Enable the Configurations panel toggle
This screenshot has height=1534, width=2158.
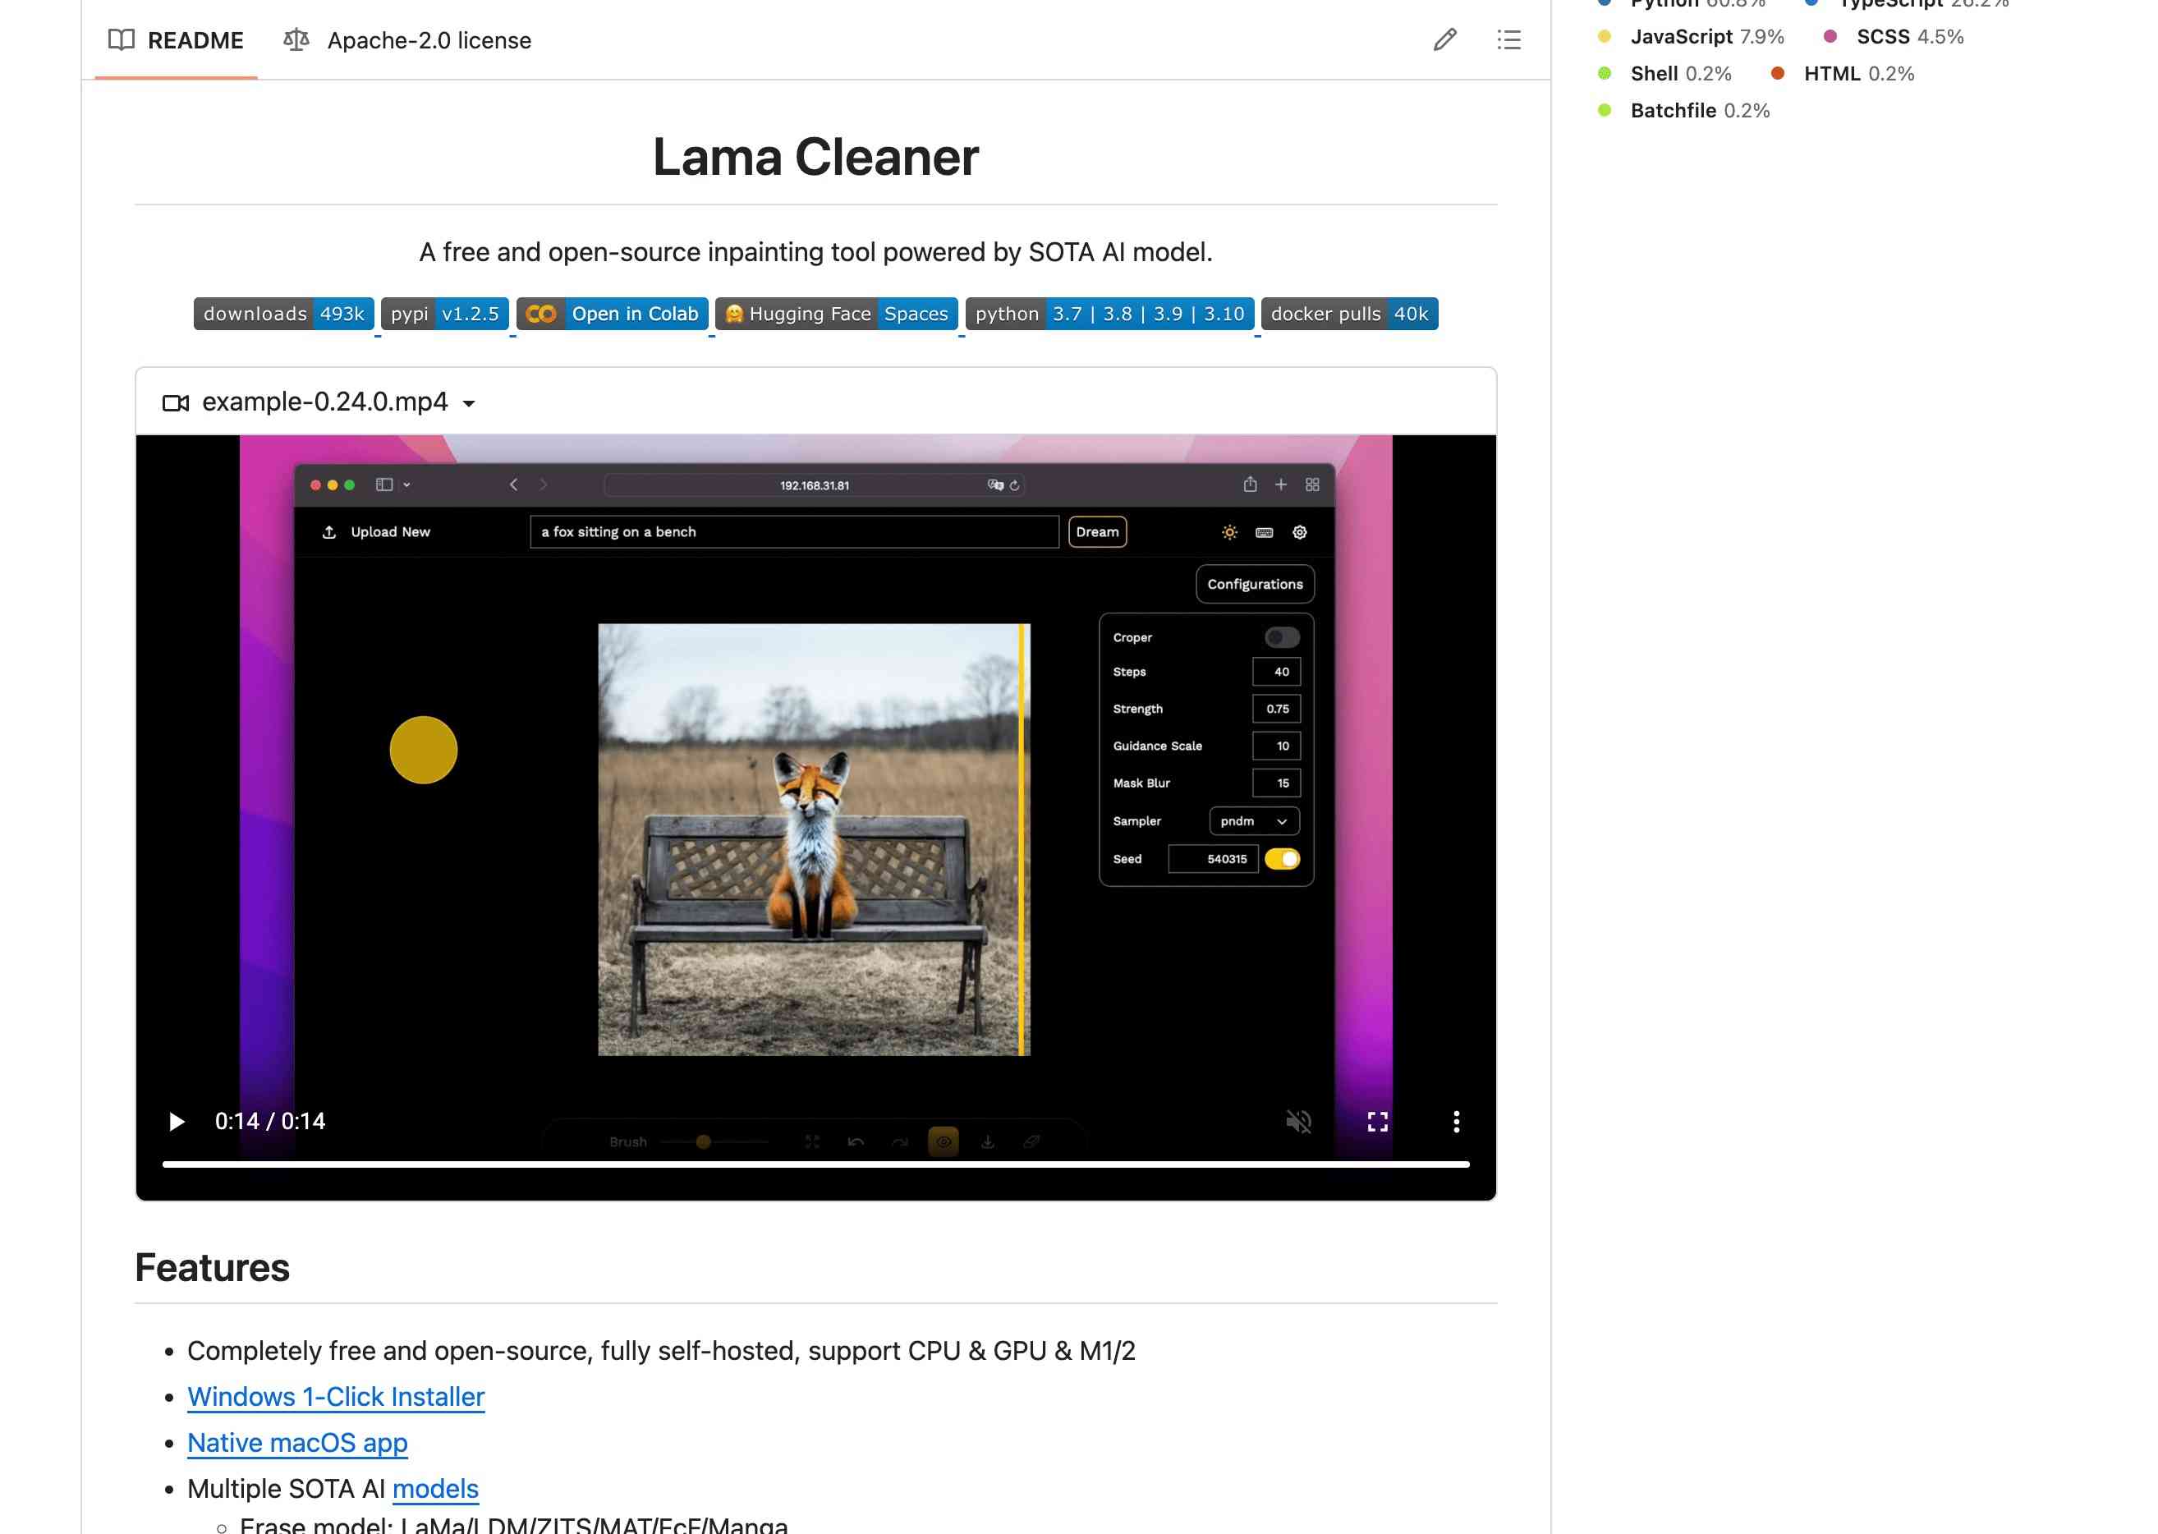point(1280,636)
